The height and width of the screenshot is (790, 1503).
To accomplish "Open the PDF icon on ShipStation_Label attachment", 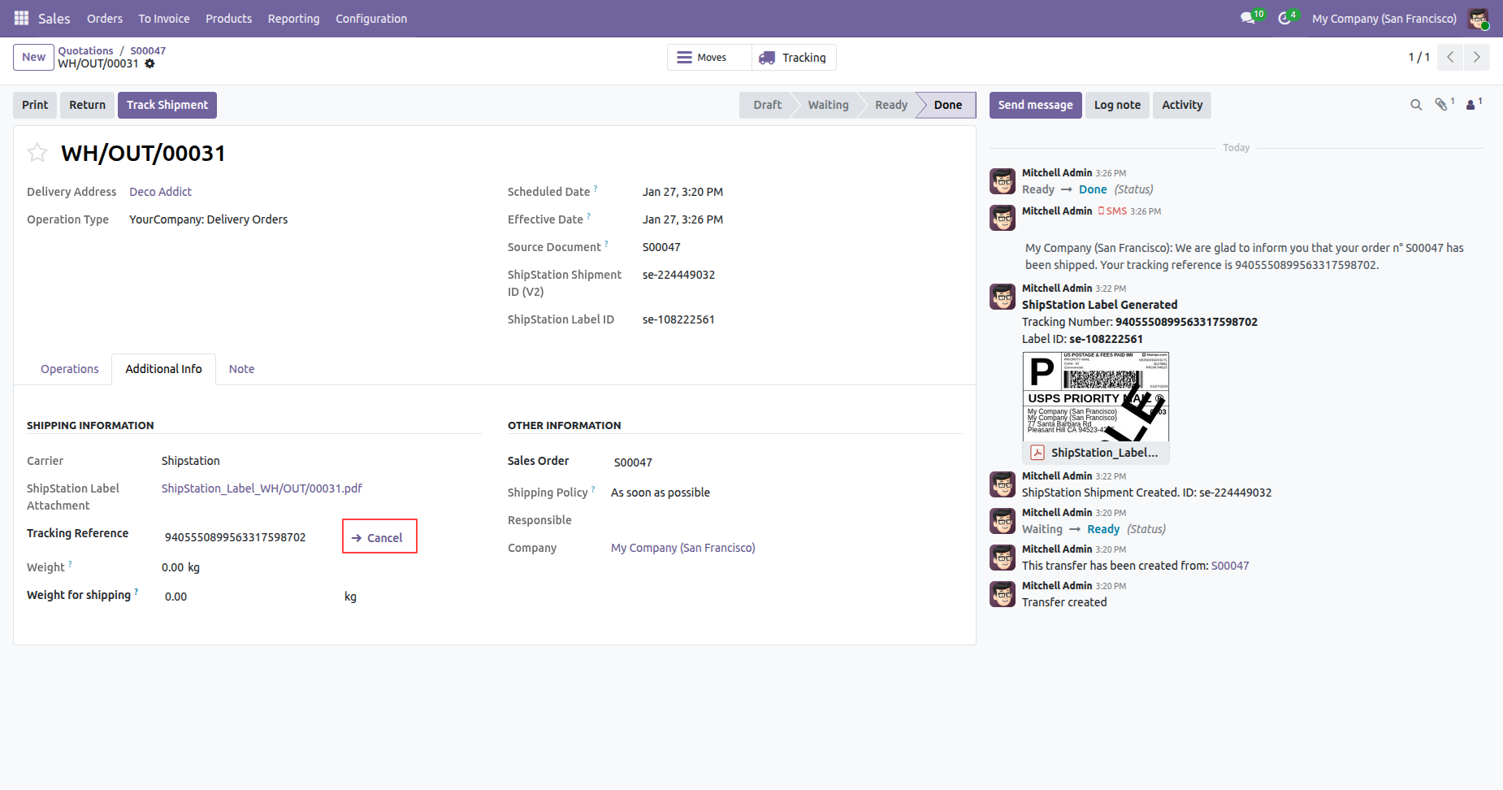I will tap(1037, 453).
